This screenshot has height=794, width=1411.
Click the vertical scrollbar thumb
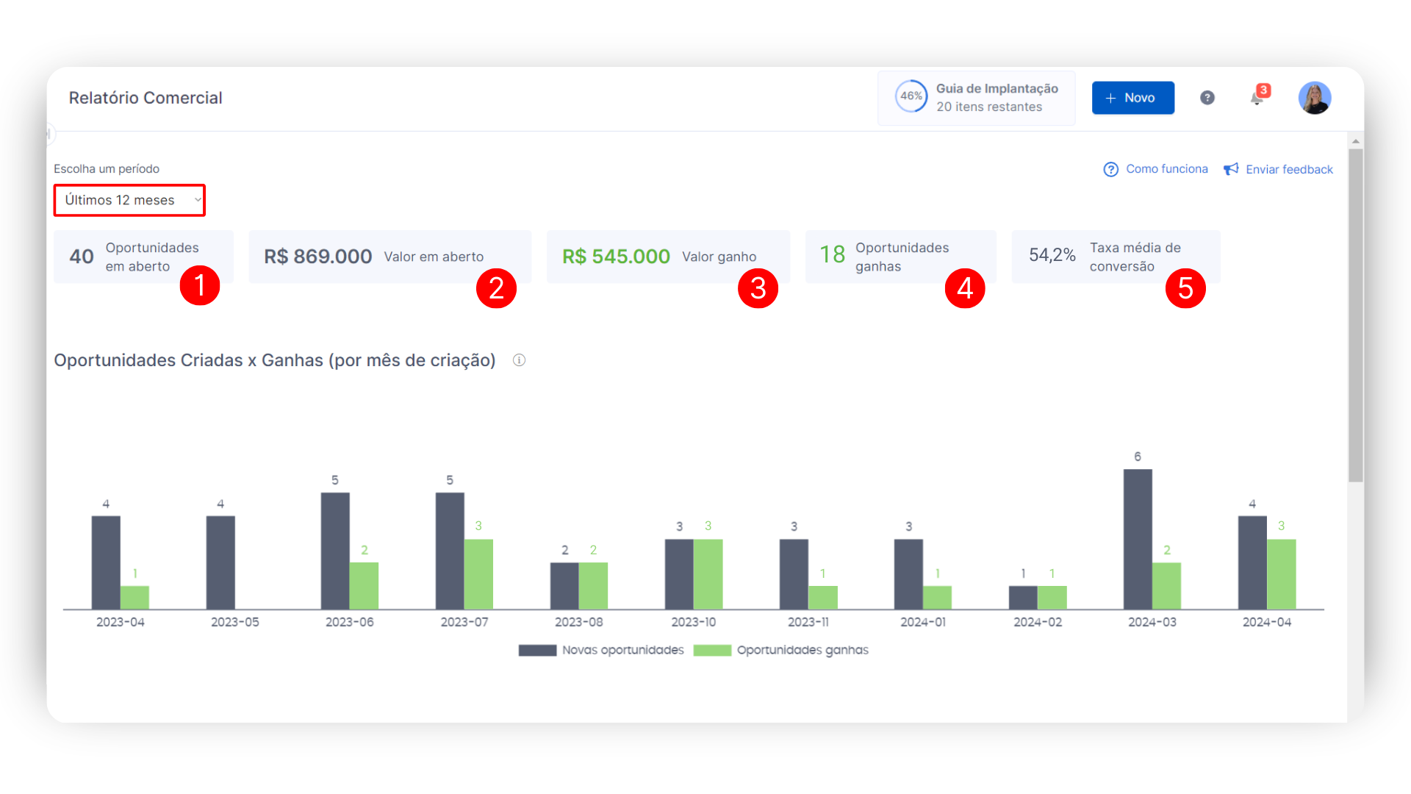tap(1355, 316)
